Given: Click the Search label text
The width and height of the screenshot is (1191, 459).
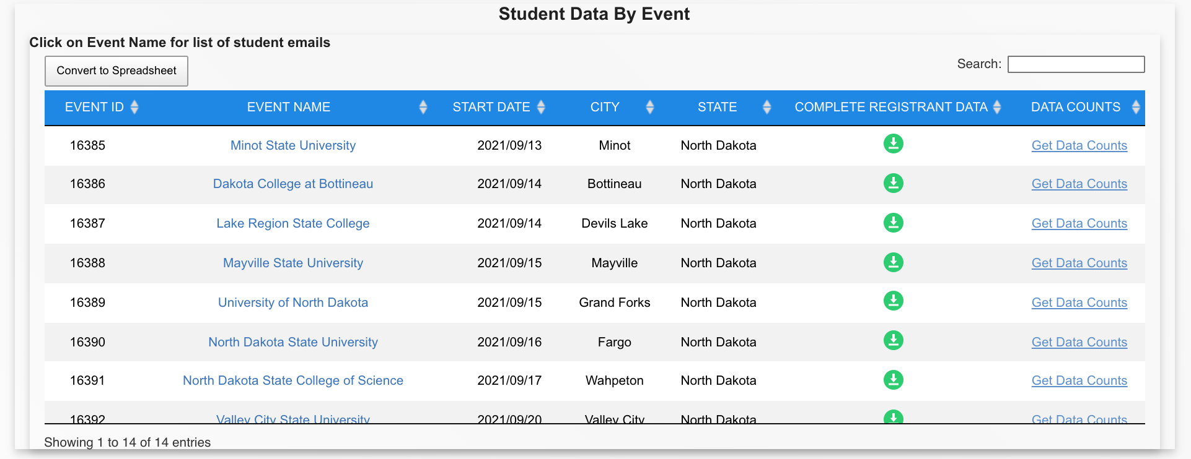Looking at the screenshot, I should 979,64.
